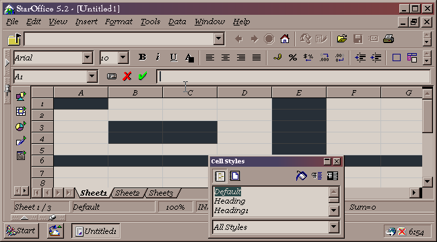This screenshot has width=437, height=242.
Task: Select Heading1 cell style
Action: pyautogui.click(x=231, y=210)
